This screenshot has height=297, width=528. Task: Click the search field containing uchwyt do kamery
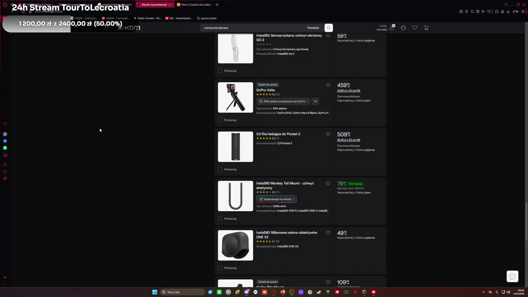[252, 28]
